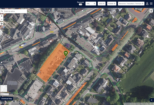Zoom in with the plus button
This screenshot has height=105, width=154.
point(2,16)
